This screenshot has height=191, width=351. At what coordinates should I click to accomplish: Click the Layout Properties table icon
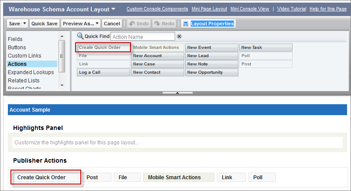coord(186,24)
